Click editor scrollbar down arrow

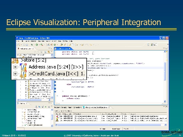click(x=165, y=101)
